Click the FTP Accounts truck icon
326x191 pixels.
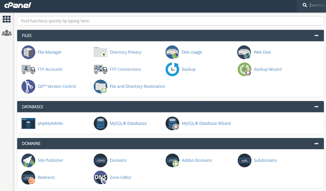pos(28,69)
